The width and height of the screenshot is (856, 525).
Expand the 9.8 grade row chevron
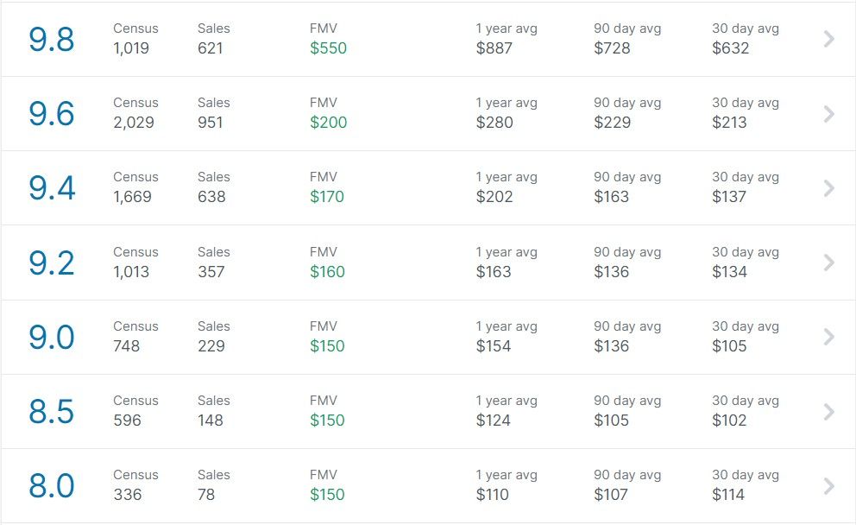828,39
